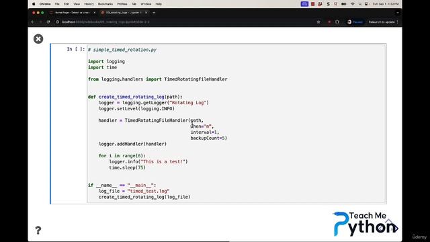Click the TimedRotatingFileHandler import line
The image size is (430, 242).
click(158, 79)
